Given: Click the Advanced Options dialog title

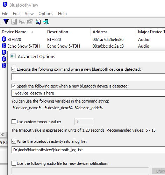Looking at the screenshot, I should point(36,56).
